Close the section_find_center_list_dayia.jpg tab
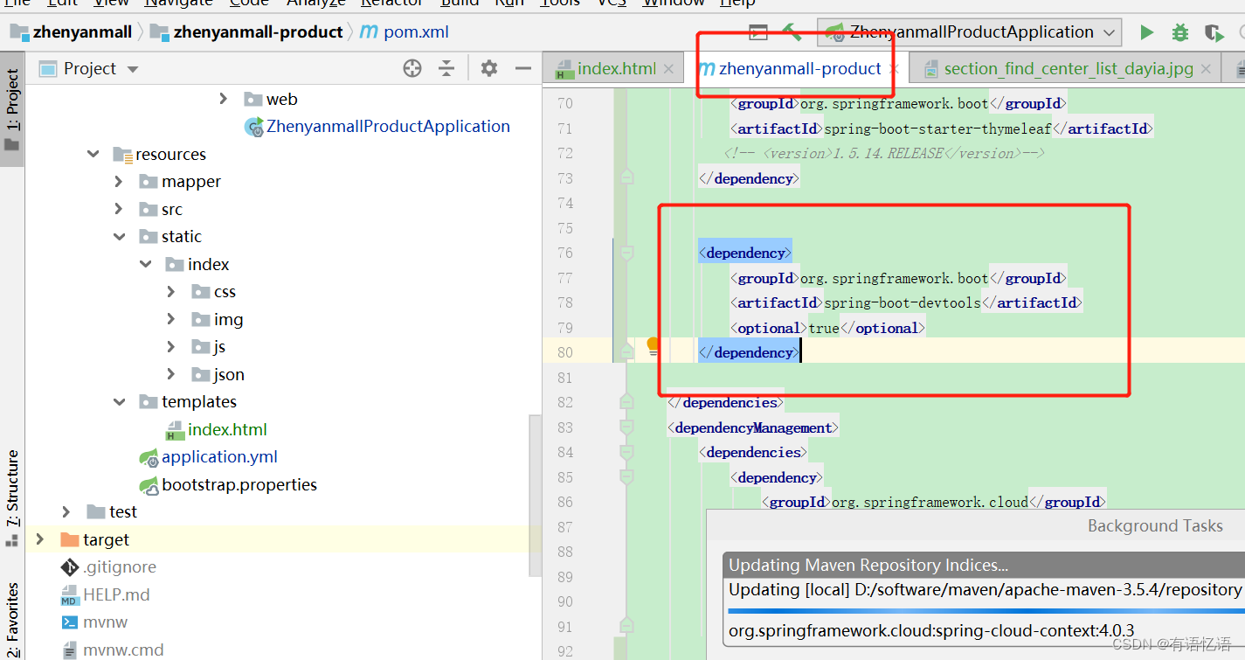This screenshot has width=1245, height=660. tap(1207, 69)
